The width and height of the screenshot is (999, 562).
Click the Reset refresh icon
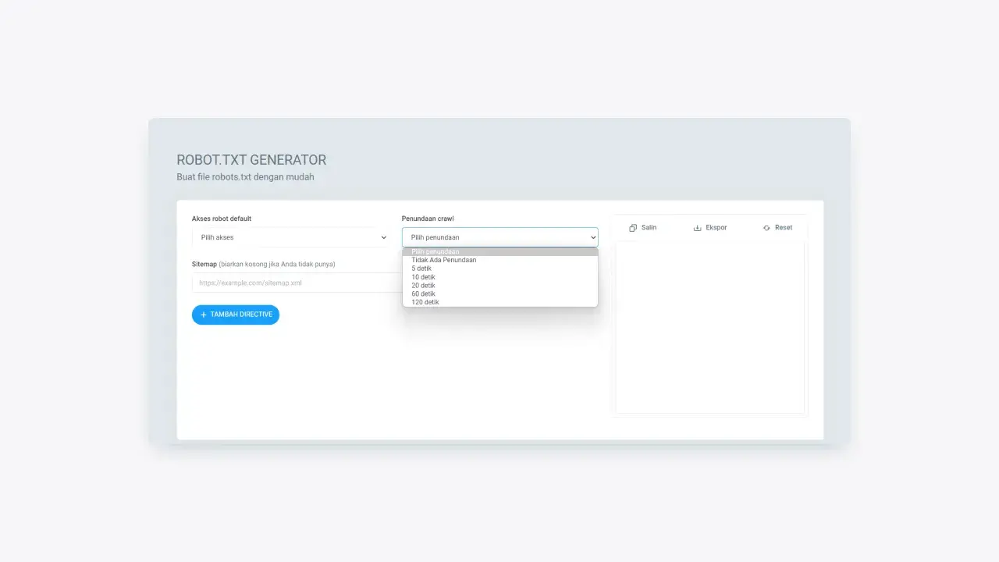click(766, 228)
